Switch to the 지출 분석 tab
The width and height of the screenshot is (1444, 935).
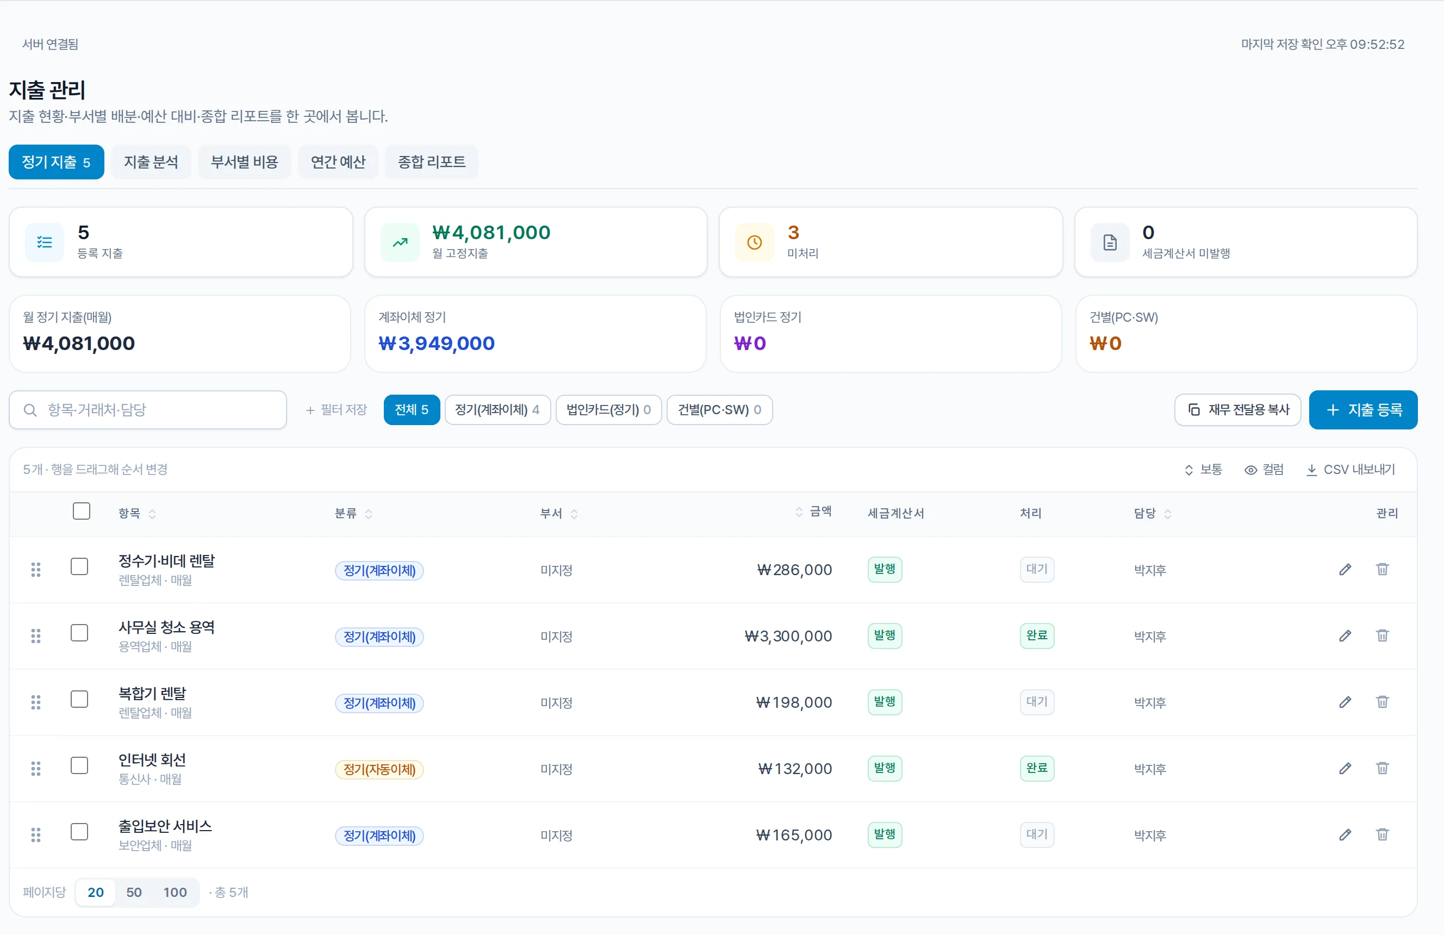pyautogui.click(x=151, y=162)
